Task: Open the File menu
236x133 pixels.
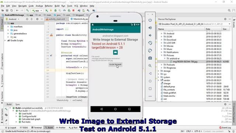Action: 3,6
